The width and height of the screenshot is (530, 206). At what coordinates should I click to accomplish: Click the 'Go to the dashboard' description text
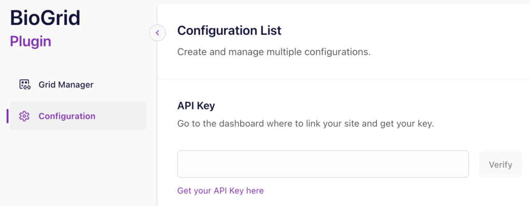coord(305,124)
